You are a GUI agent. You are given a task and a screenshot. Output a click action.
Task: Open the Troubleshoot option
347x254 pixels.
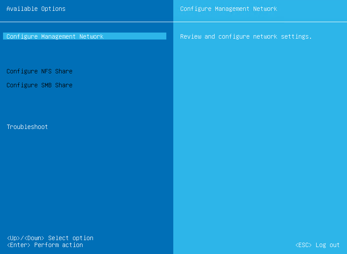pos(27,127)
